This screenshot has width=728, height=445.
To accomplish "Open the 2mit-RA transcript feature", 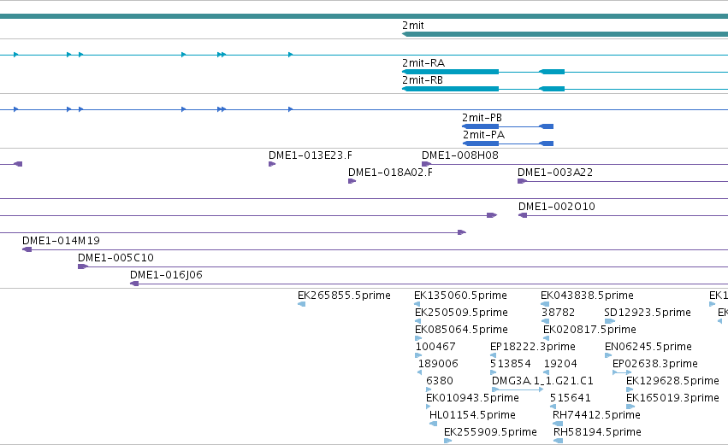I will (565, 72).
